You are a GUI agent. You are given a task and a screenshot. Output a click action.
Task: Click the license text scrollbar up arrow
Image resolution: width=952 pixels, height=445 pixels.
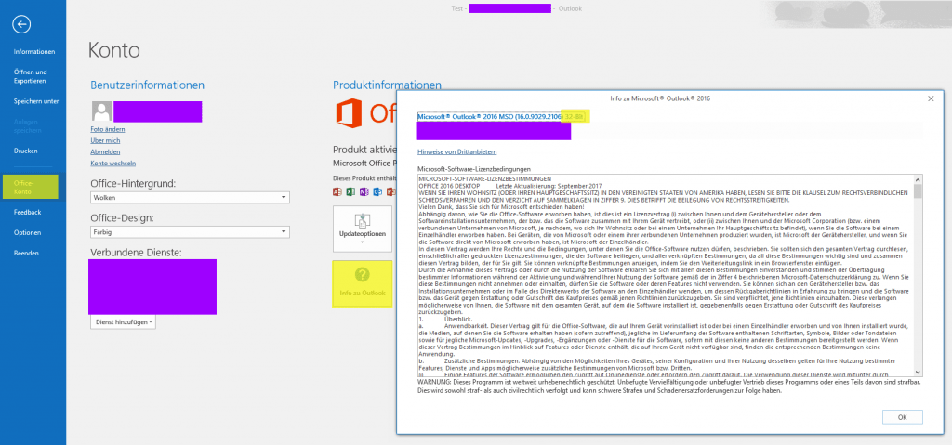[917, 179]
